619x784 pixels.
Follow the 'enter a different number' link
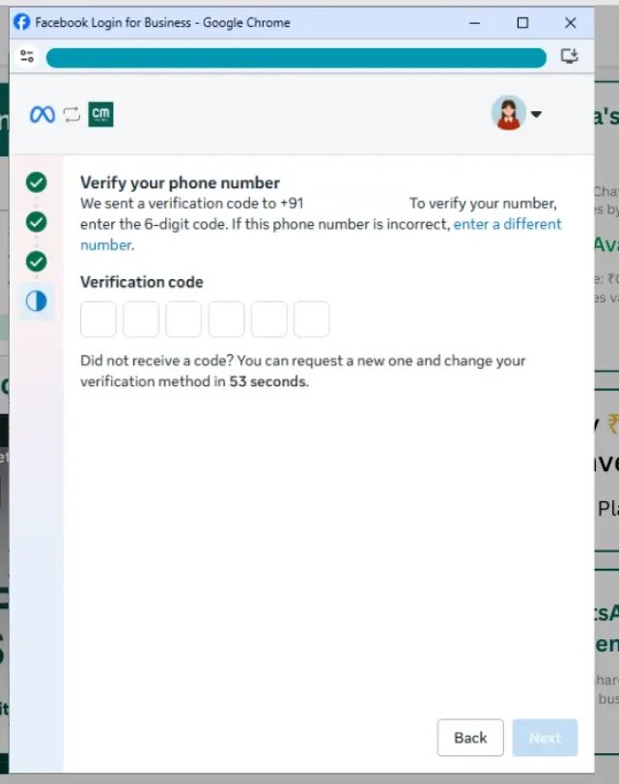pyautogui.click(x=507, y=224)
